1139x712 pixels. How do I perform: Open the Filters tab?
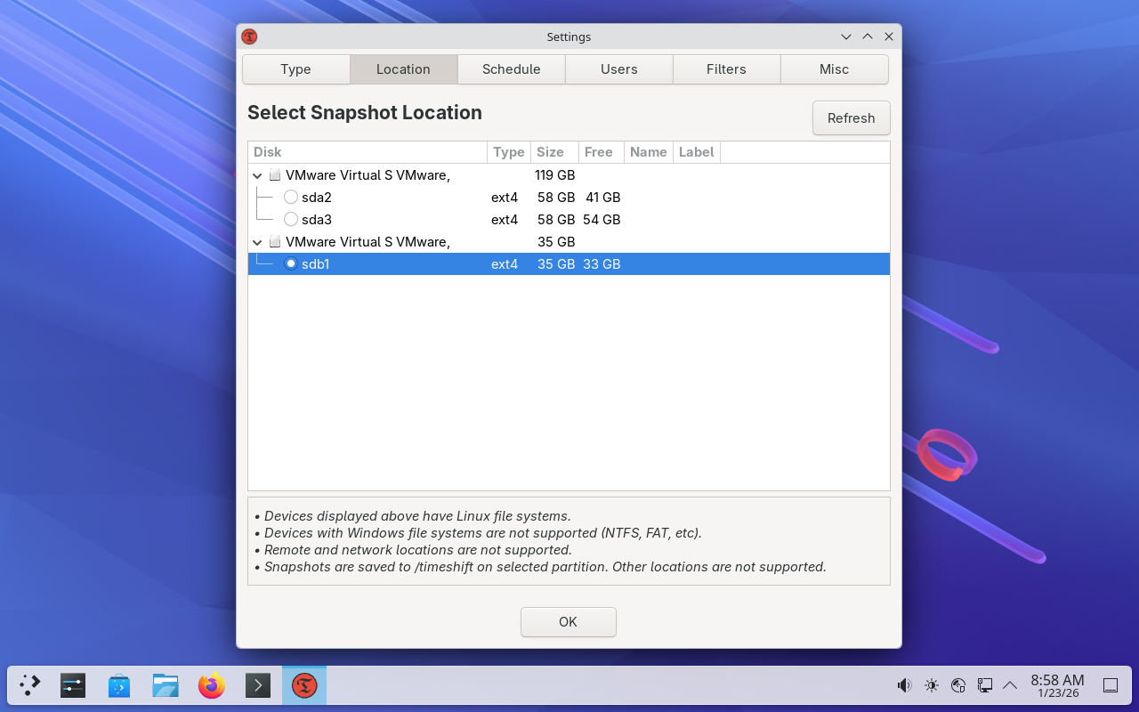point(726,69)
